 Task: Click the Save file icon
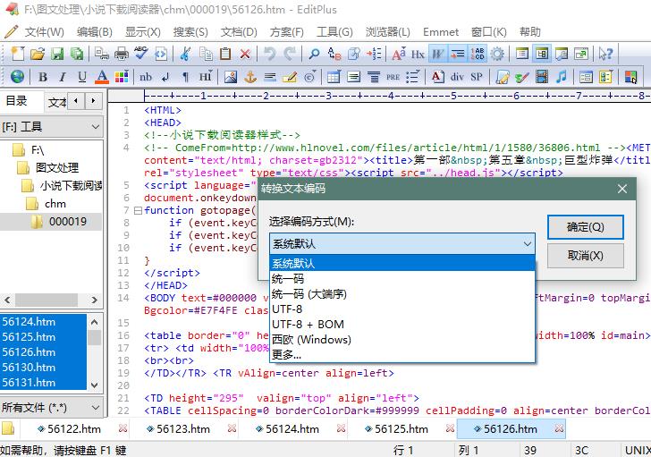point(57,54)
